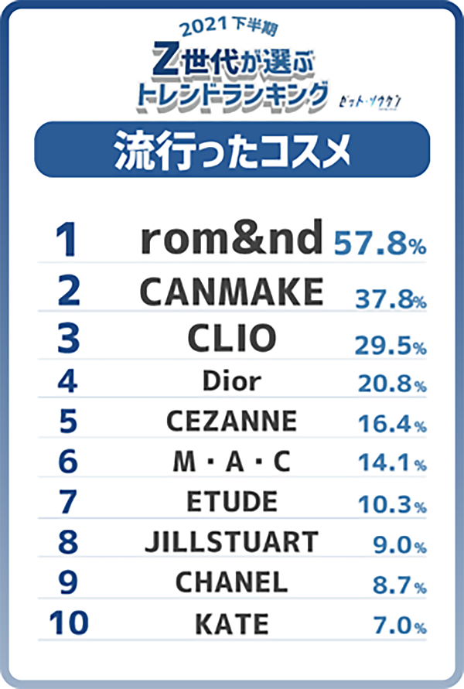Click the rank number 5
This screenshot has width=464, height=689.
[x=68, y=422]
